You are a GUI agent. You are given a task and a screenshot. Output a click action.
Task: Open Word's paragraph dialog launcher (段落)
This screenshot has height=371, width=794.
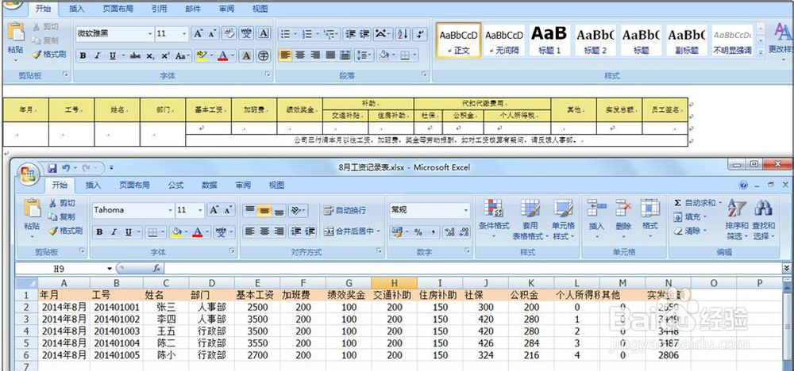pyautogui.click(x=424, y=75)
